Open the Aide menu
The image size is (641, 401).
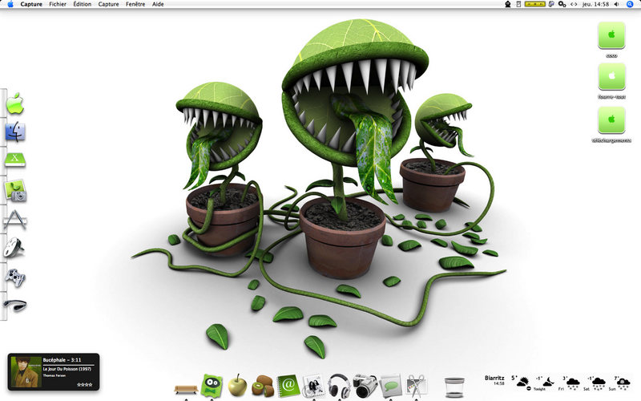pos(158,4)
